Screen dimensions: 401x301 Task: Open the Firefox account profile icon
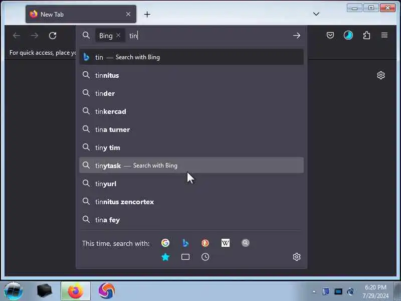348,35
